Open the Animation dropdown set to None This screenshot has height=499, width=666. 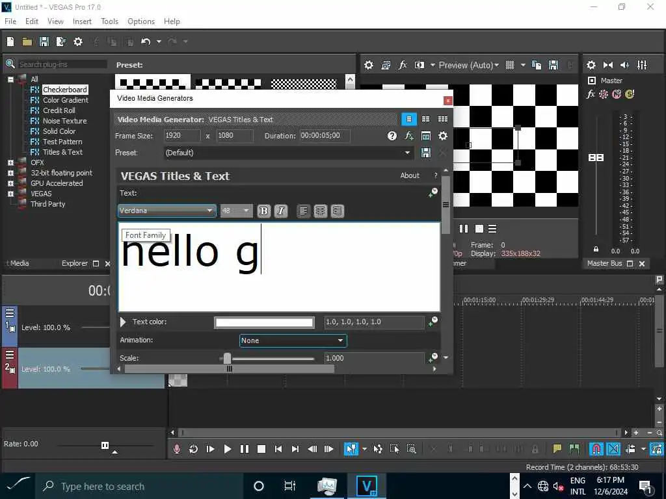click(293, 340)
